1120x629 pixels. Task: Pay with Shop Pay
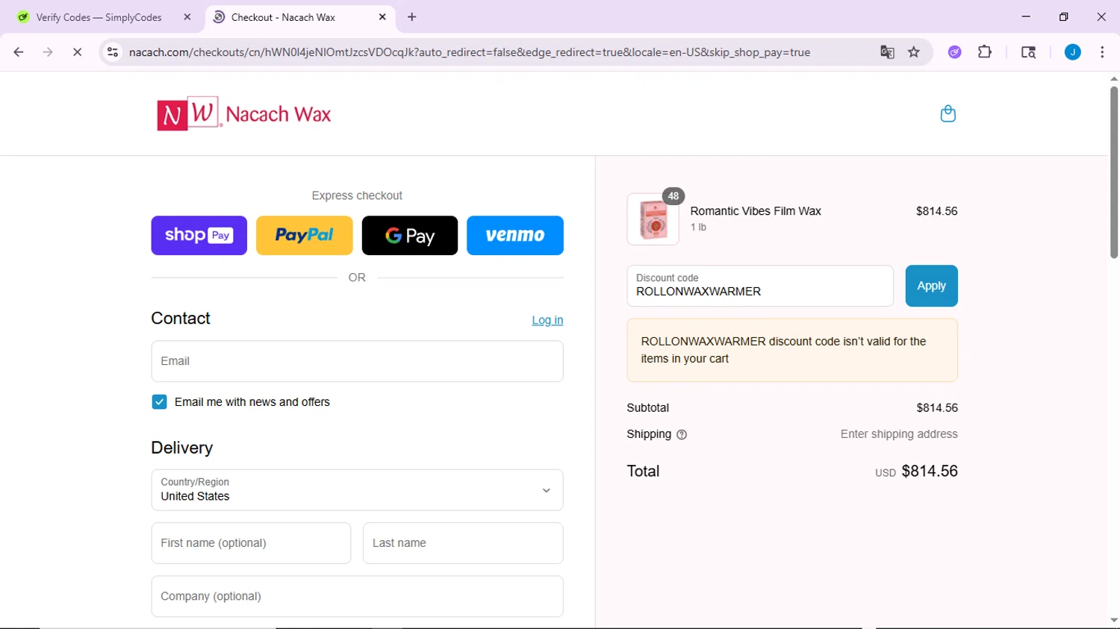(199, 236)
